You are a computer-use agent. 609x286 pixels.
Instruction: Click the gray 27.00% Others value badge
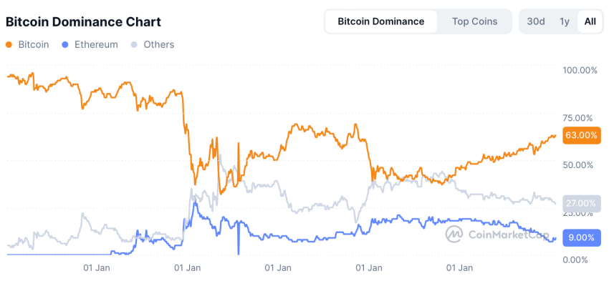tap(581, 202)
